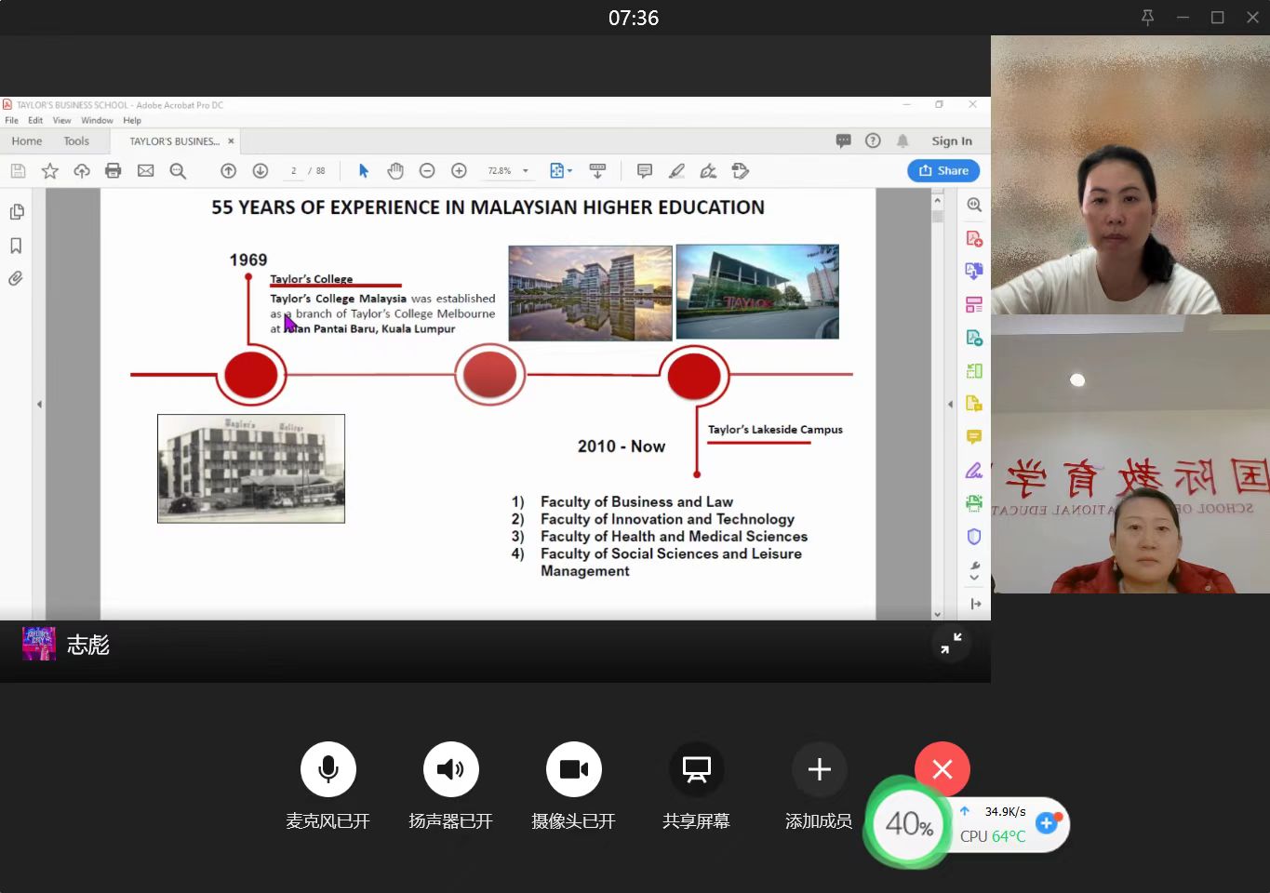Print the document with the printer icon
The height and width of the screenshot is (893, 1270).
tap(114, 171)
